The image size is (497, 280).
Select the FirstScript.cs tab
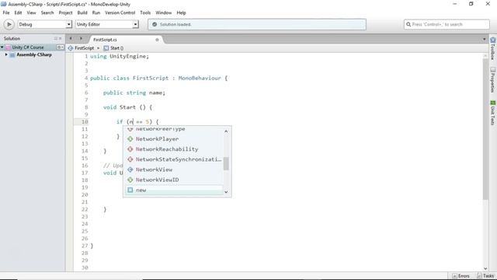click(106, 40)
